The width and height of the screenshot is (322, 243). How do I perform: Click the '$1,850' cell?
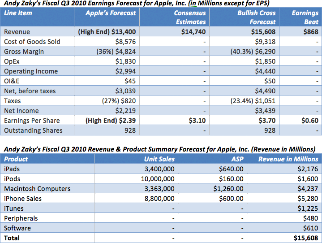pos(265,61)
